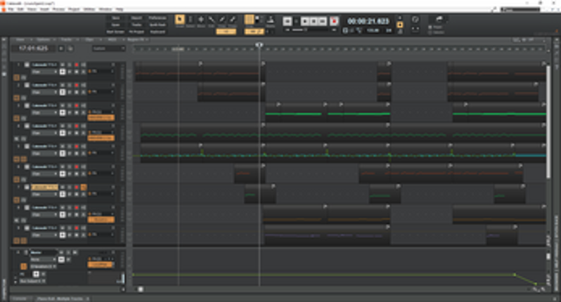The image size is (561, 302).
Task: Start playback with the Play button
Action: pos(305,22)
